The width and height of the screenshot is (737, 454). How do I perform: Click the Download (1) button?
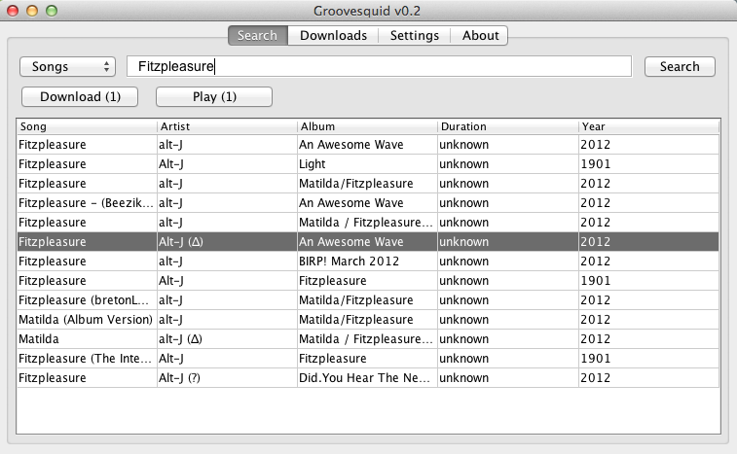coord(80,96)
